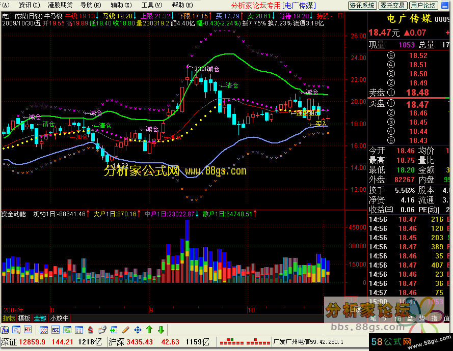Click the weather cloud clock icon
Screen dimensions: 453x351
click(102, 330)
